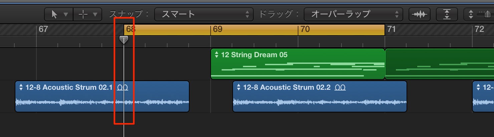
Task: Click the playhead marker at bar 68
Action: click(124, 40)
